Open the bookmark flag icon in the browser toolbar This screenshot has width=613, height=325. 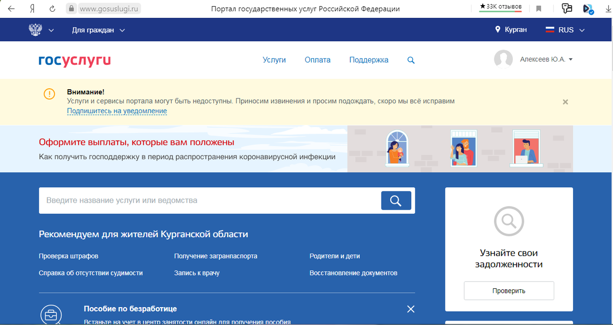coord(538,8)
